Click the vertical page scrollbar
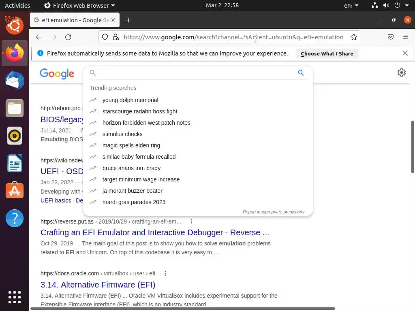Screen dimensions: 415x311 (x=412, y=147)
